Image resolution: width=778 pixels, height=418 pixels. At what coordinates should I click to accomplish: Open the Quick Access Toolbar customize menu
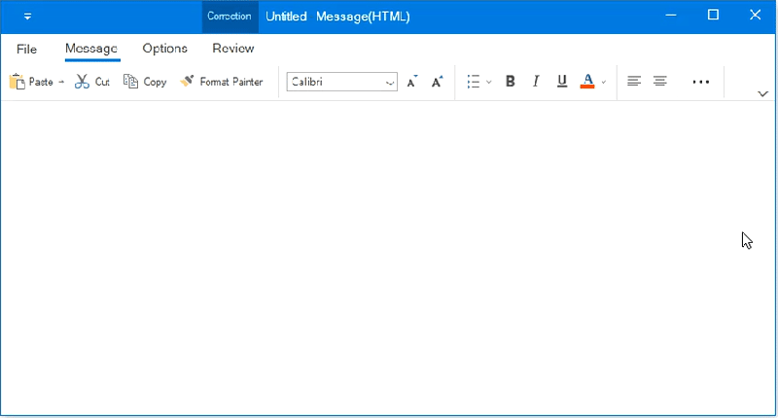[x=28, y=17]
